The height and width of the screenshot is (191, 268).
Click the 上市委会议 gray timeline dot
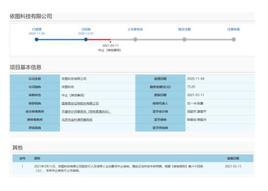[x=135, y=39]
